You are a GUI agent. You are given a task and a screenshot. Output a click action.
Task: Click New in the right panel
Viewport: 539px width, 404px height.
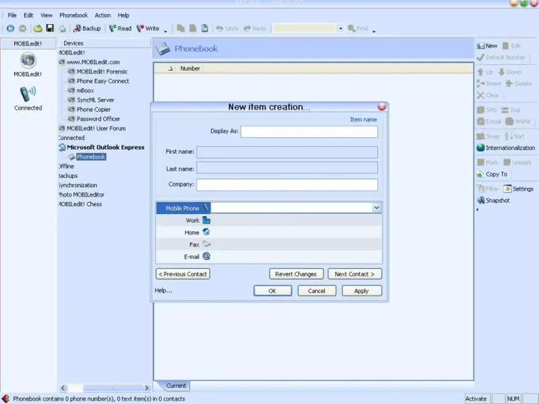click(487, 46)
